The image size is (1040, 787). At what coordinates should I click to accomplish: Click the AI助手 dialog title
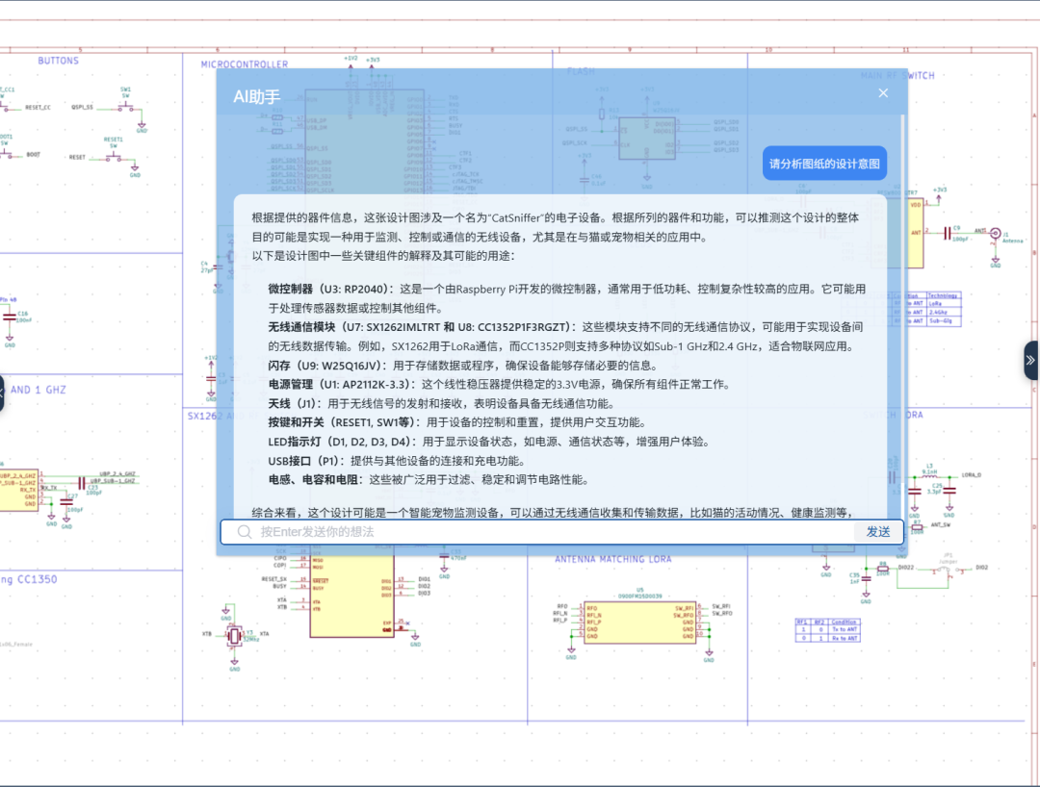click(257, 97)
